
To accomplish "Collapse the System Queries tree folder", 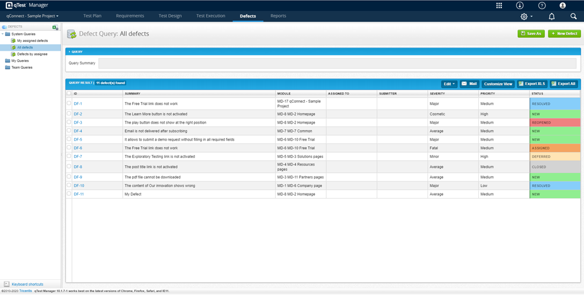I will point(2,34).
